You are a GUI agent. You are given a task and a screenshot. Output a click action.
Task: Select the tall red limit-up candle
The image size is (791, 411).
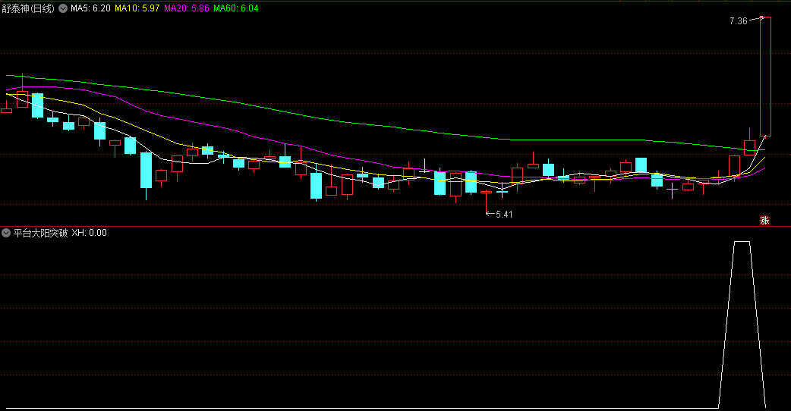tap(765, 77)
